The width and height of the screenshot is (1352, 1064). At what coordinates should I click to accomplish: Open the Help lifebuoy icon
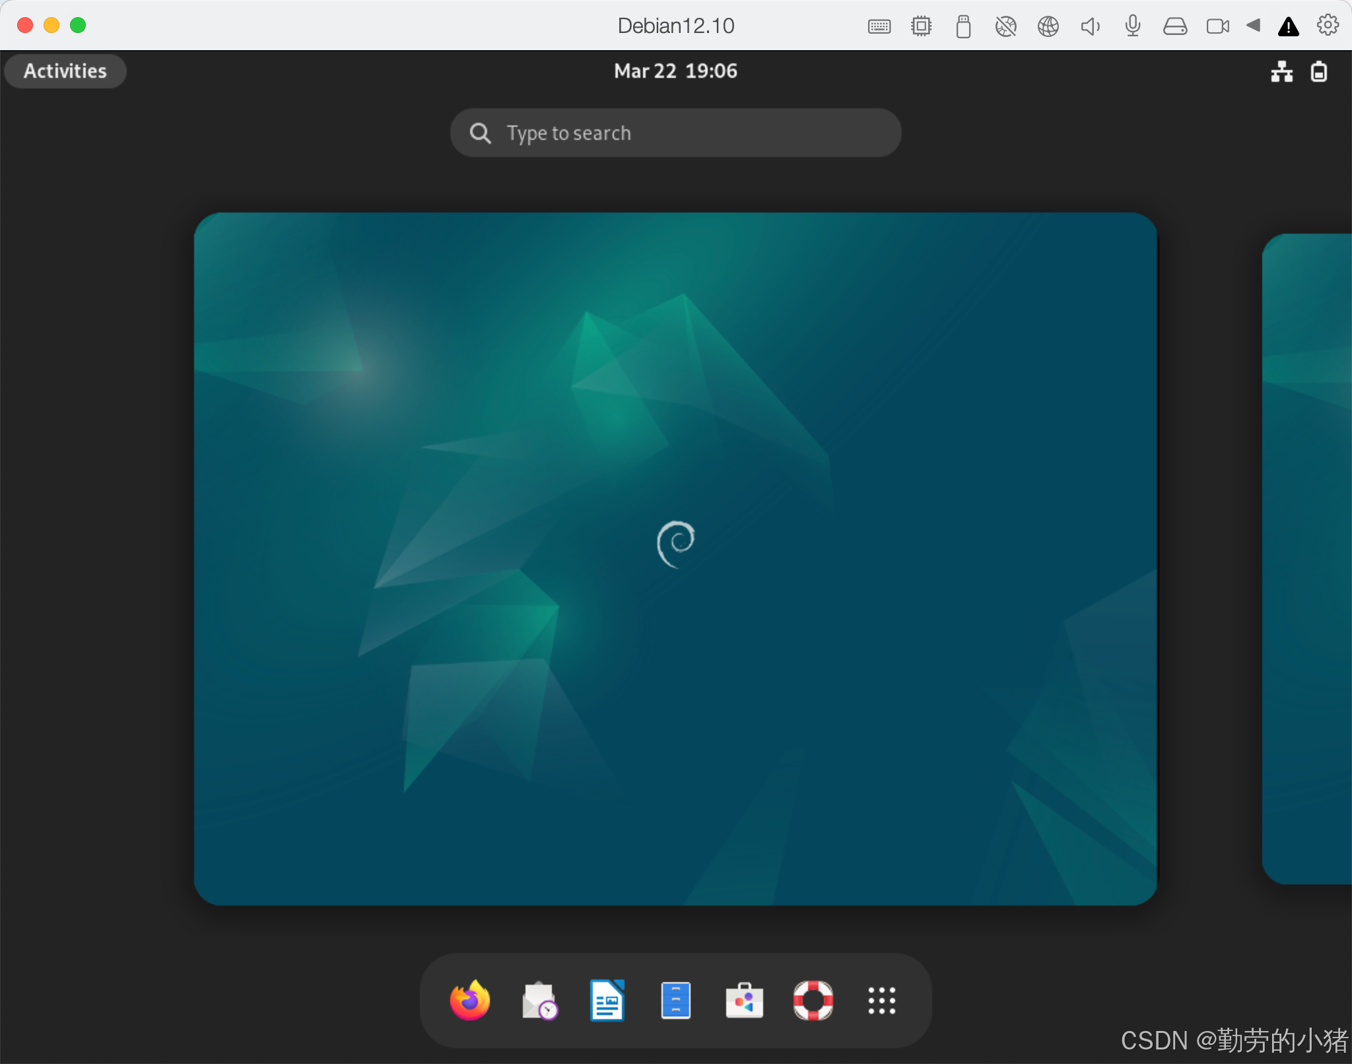click(813, 1001)
